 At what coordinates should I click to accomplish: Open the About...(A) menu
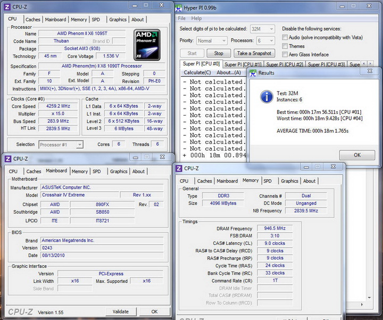click(229, 72)
